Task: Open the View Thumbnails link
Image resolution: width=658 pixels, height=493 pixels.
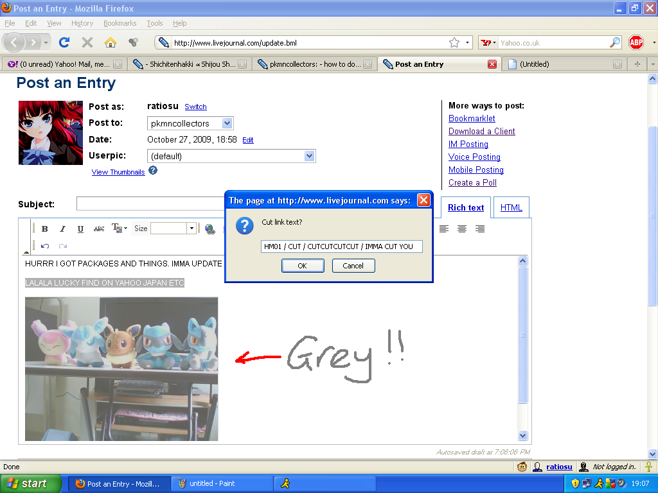Action: (x=118, y=172)
